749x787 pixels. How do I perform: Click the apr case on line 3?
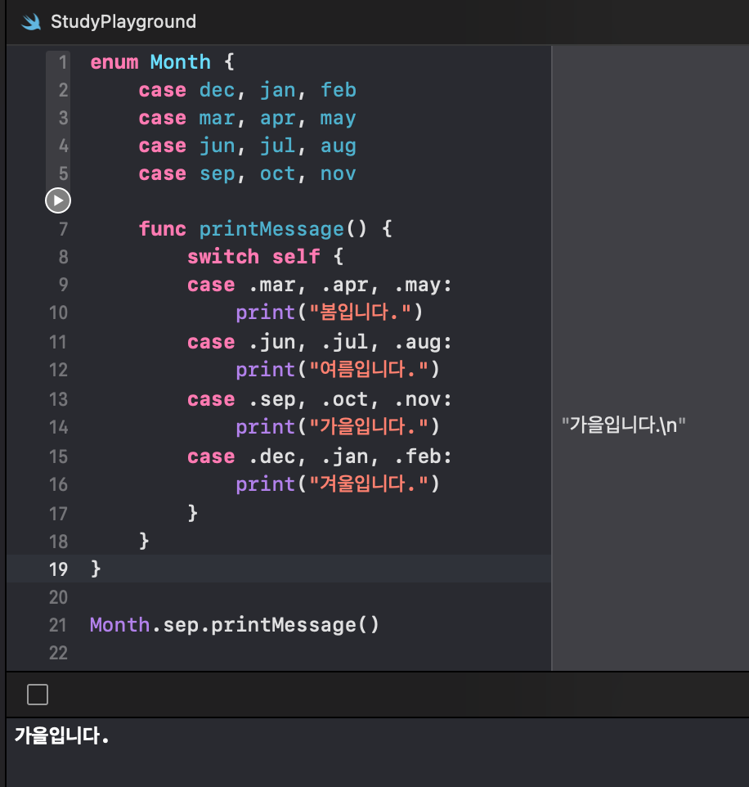277,119
